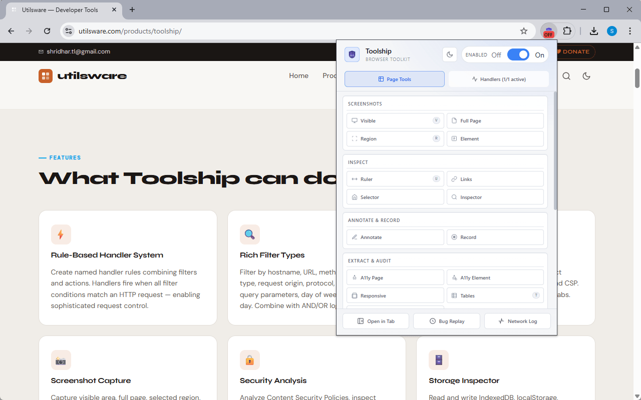Open the Responsive audit tool
This screenshot has height=400, width=641.
395,295
